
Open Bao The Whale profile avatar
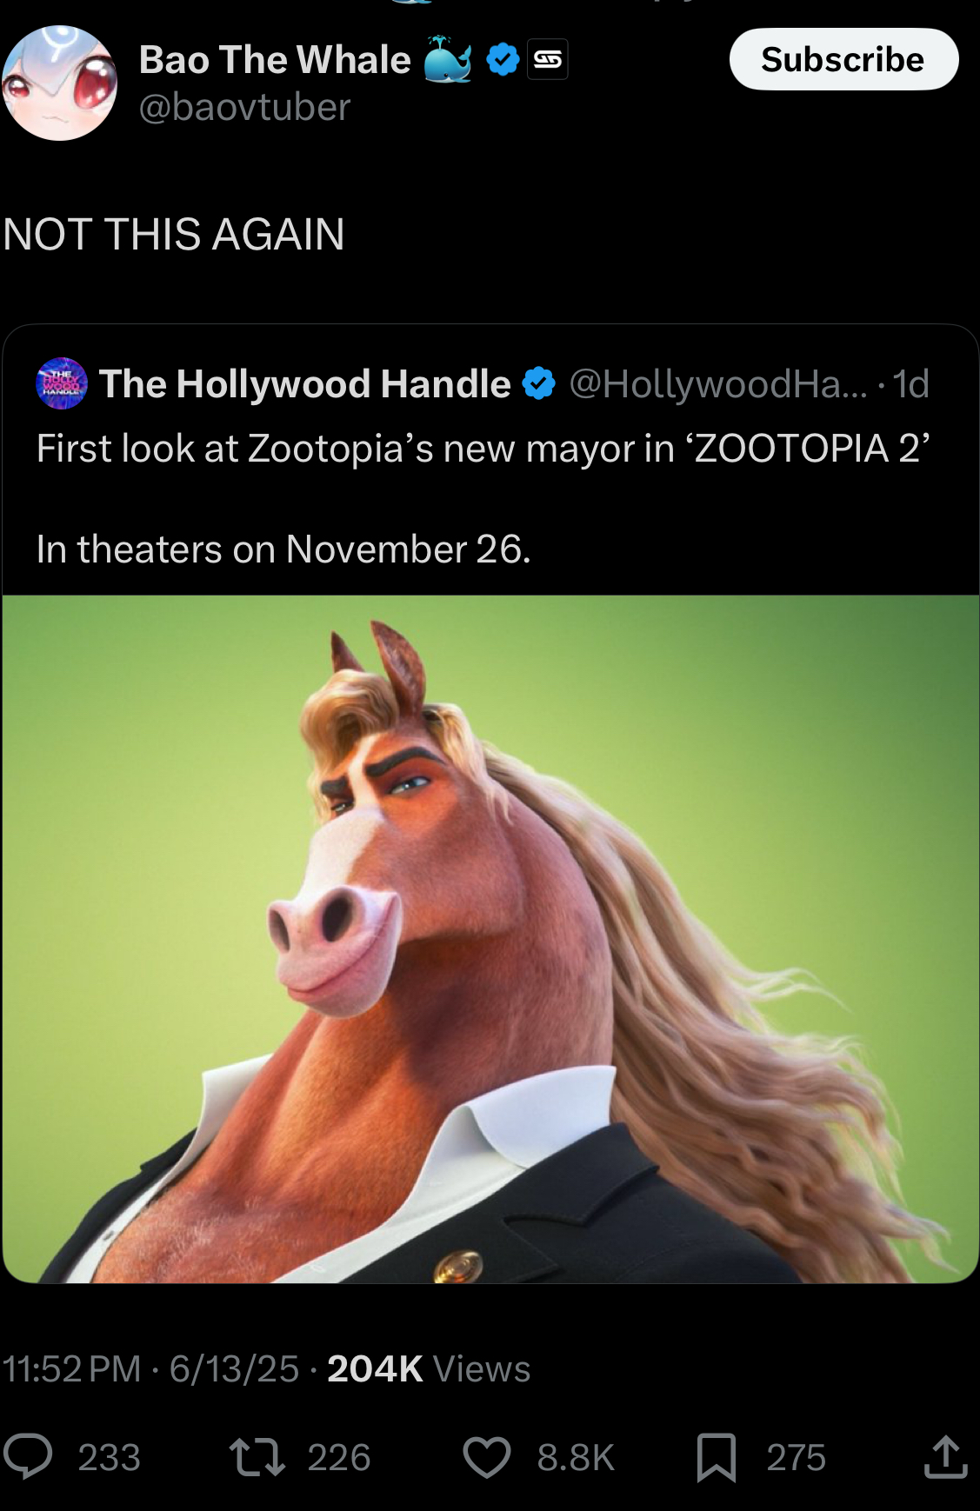59,83
